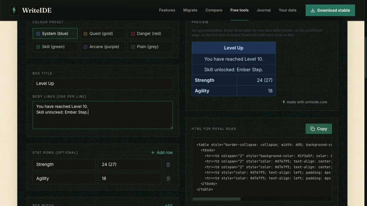Open the Your data page
The image size is (367, 206).
coord(287,10)
